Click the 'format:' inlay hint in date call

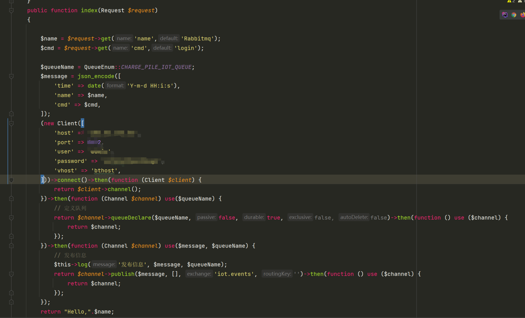115,86
